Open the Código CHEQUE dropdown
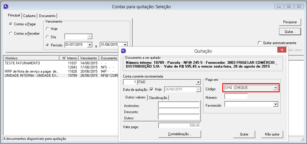 [x=276, y=88]
